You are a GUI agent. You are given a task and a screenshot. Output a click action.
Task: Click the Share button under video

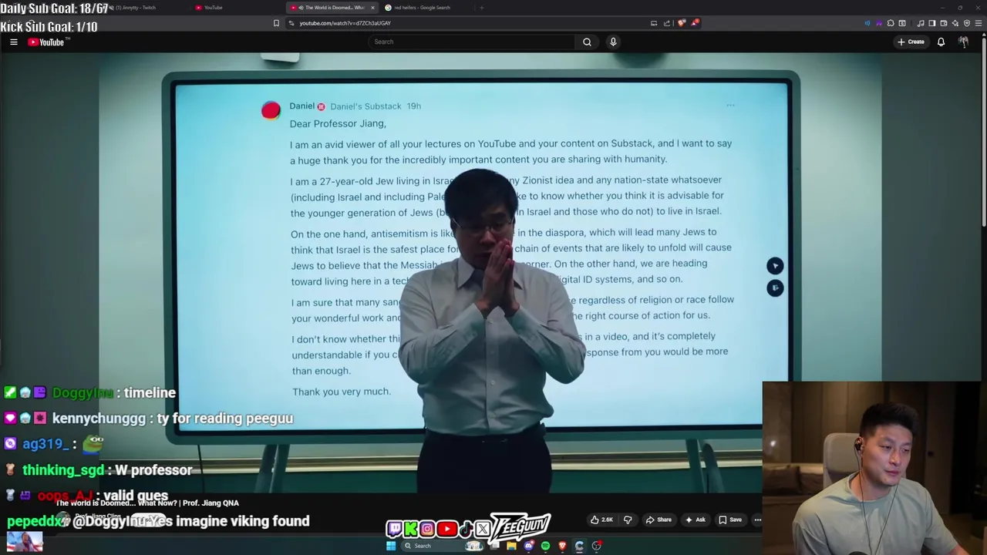coord(659,520)
